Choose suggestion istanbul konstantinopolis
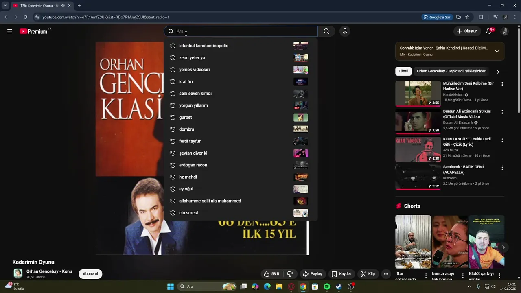Viewport: 521px width, 293px height. coord(241,46)
